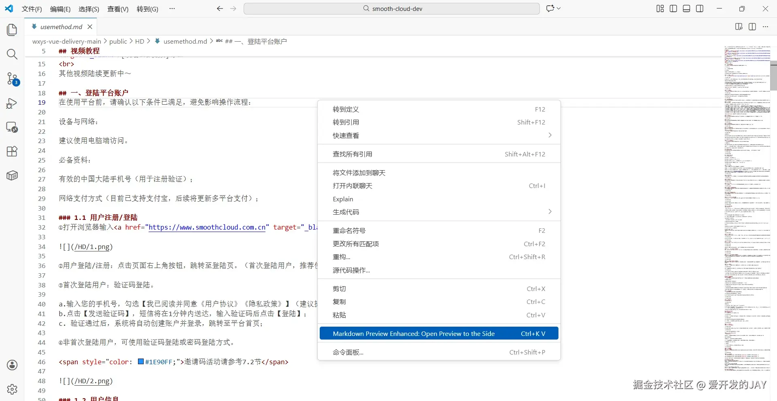Open the Remote Explorer view
777x401 pixels.
tap(12, 128)
